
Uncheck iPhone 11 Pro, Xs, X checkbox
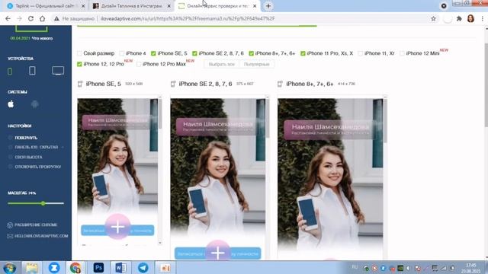(303, 53)
